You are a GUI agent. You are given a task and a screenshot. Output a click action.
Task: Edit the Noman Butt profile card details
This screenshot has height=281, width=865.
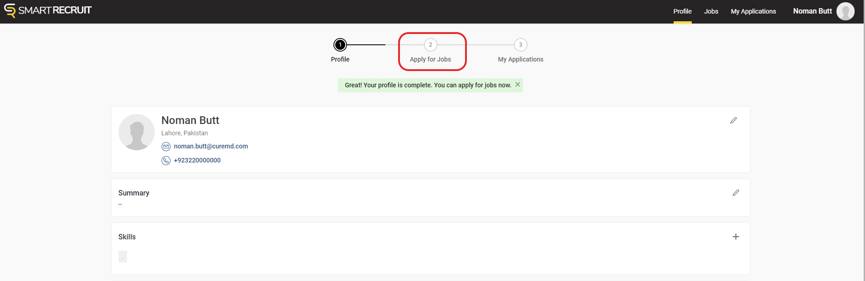pyautogui.click(x=733, y=120)
